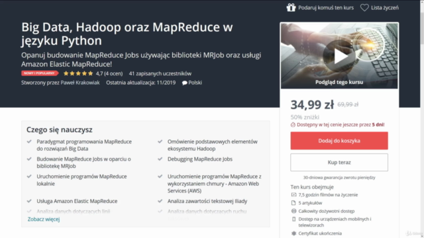Image resolution: width=424 pixels, height=238 pixels.
Task: Click the speech bubble icon beside Polski
Action: [x=185, y=83]
